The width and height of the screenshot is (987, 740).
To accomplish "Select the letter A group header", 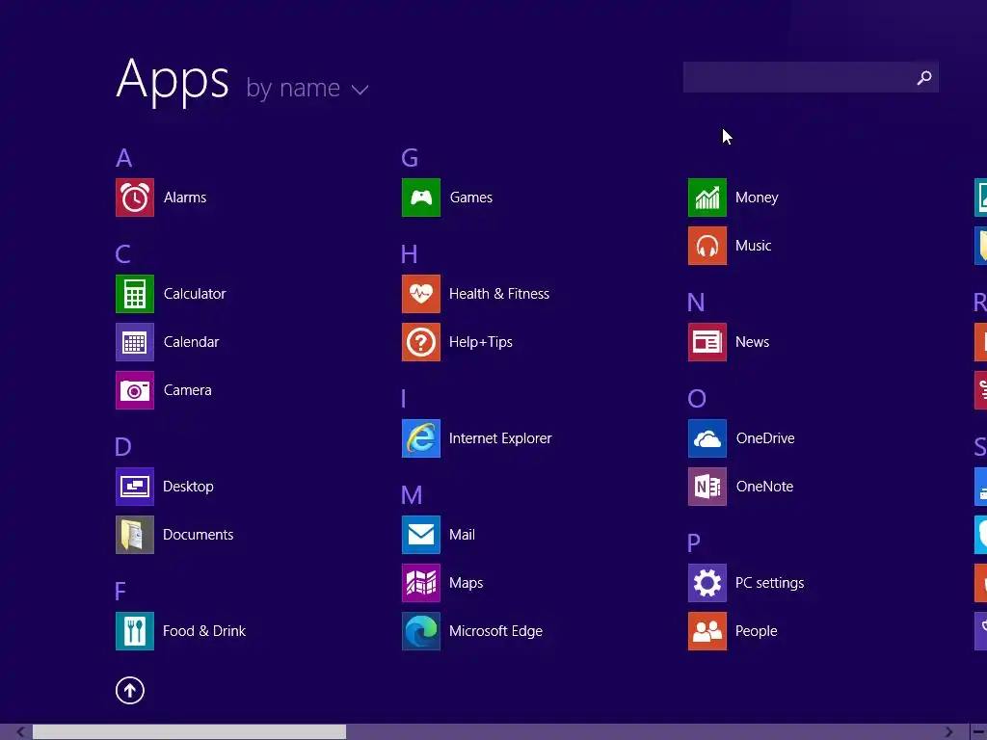I will (x=124, y=158).
